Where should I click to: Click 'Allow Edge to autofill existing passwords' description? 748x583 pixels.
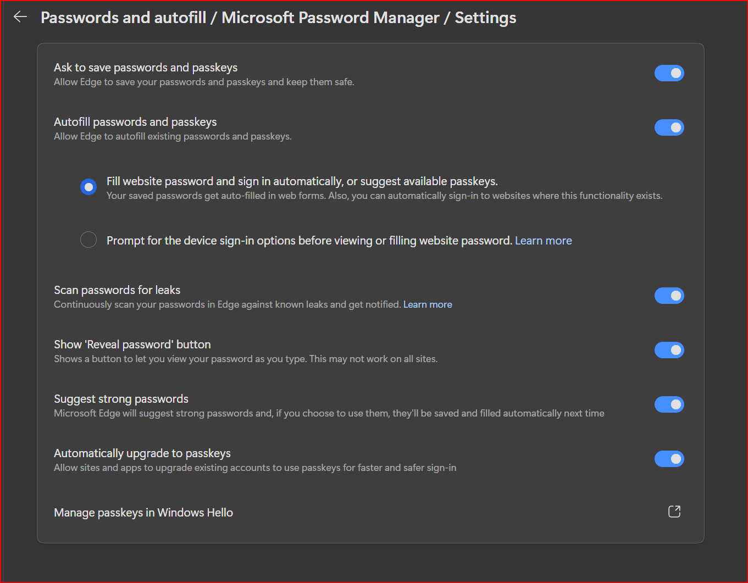tap(173, 136)
